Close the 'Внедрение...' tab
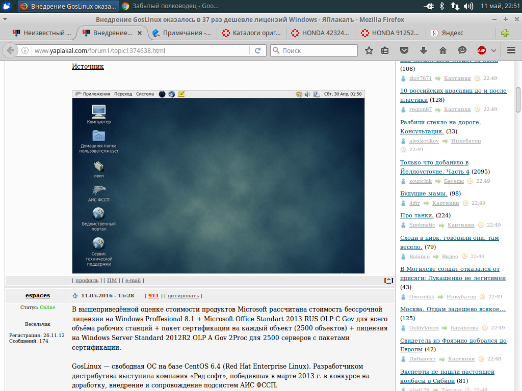522x391 pixels. [x=140, y=33]
